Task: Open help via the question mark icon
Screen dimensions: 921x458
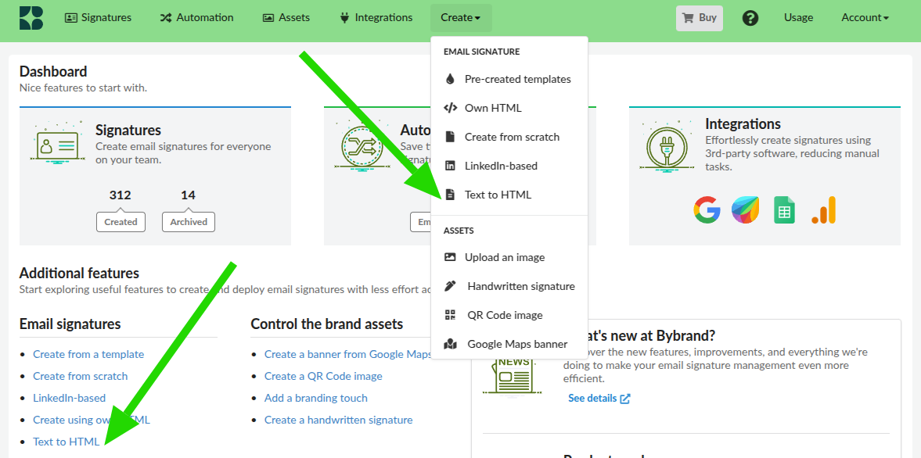Action: [750, 17]
